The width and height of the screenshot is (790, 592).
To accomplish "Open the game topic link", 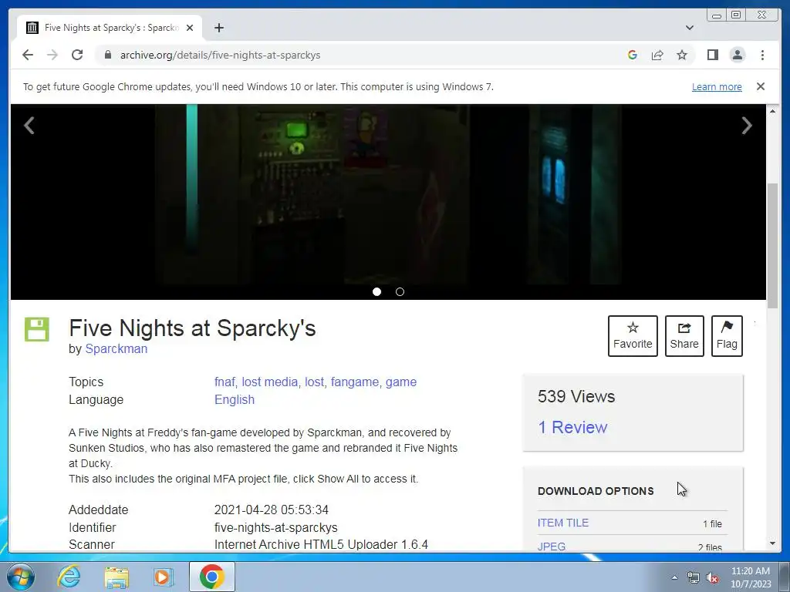I will (401, 382).
